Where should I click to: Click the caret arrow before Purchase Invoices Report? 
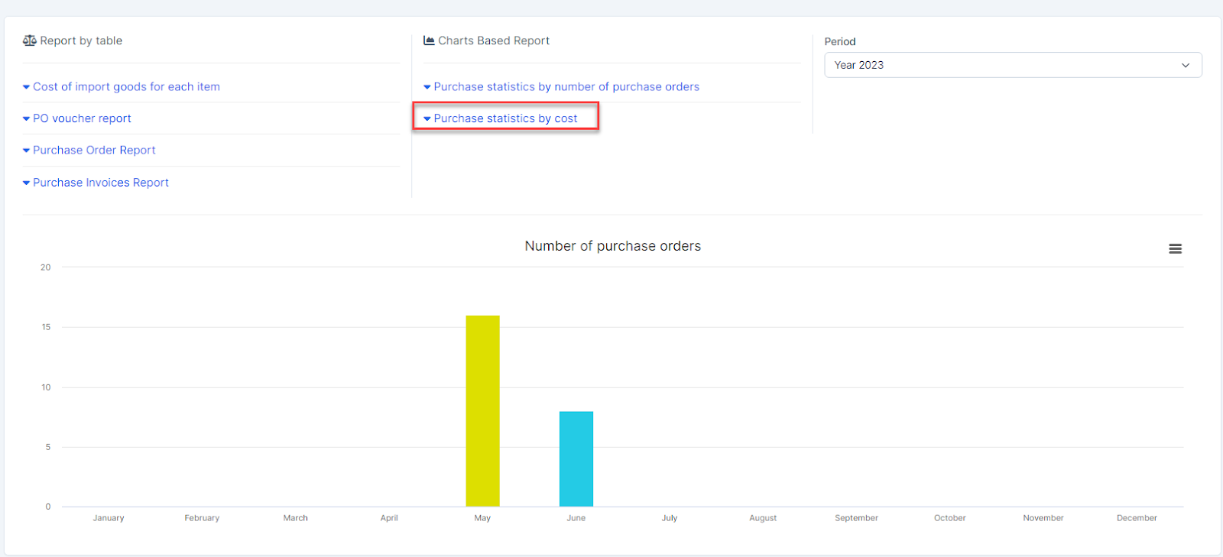(x=27, y=183)
